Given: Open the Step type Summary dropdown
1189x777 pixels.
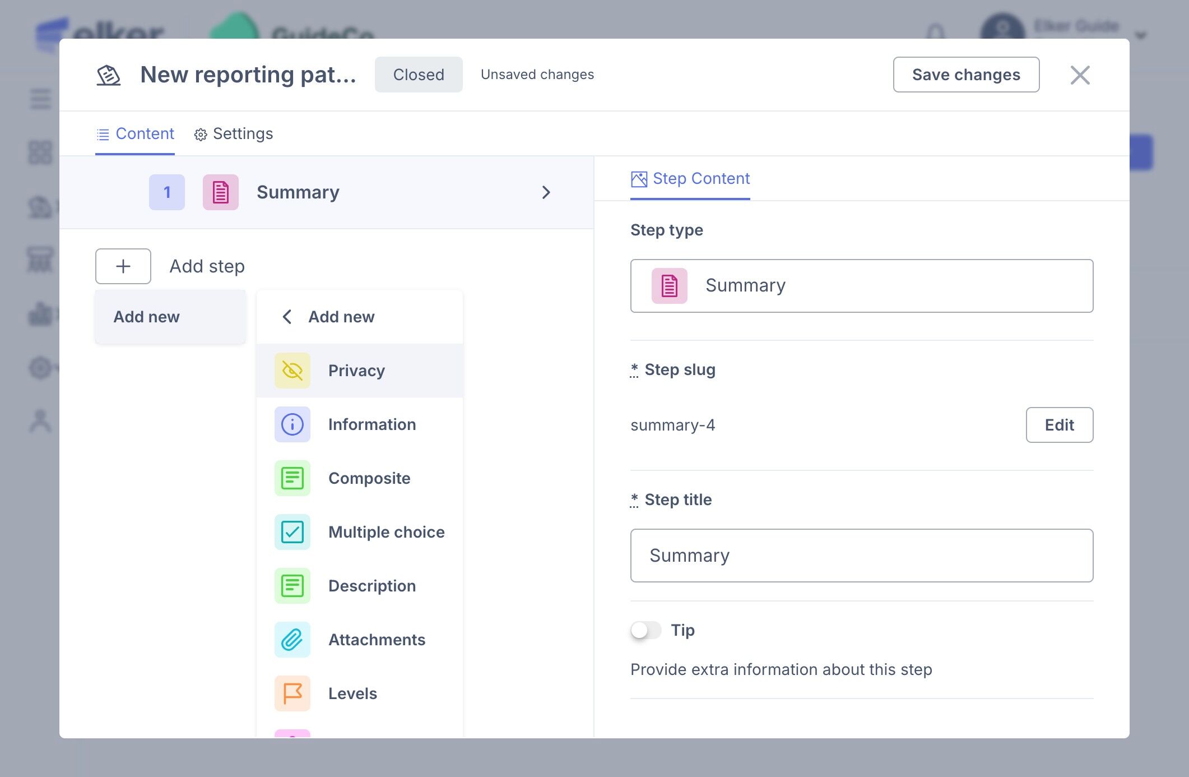Looking at the screenshot, I should click(x=861, y=286).
